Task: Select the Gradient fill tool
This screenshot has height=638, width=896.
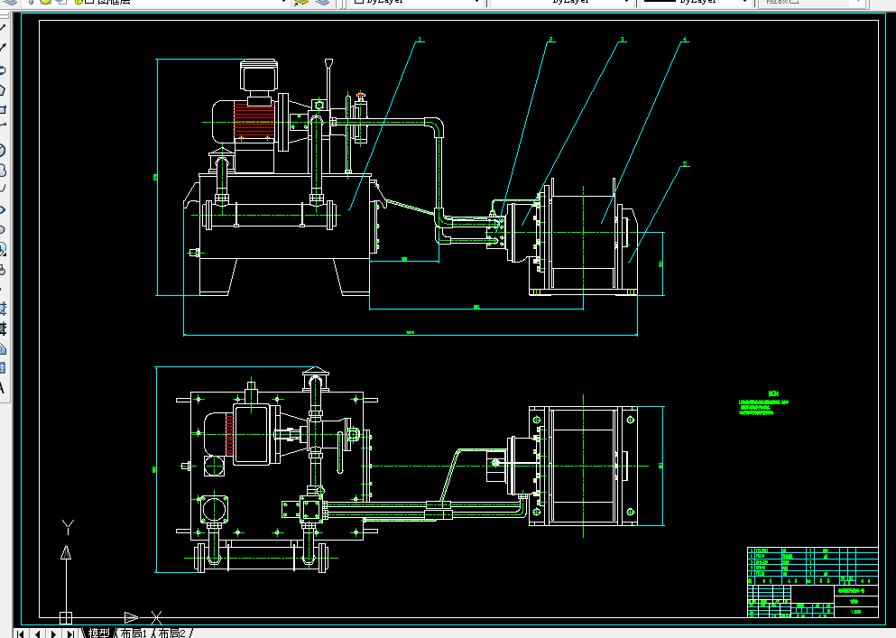Action: tap(3, 328)
